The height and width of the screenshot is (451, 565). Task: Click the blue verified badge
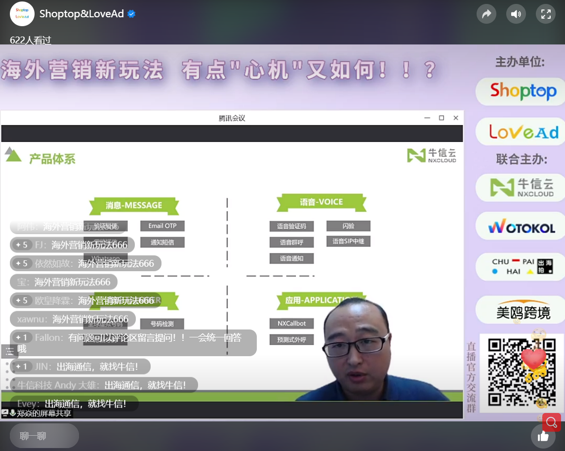(131, 14)
